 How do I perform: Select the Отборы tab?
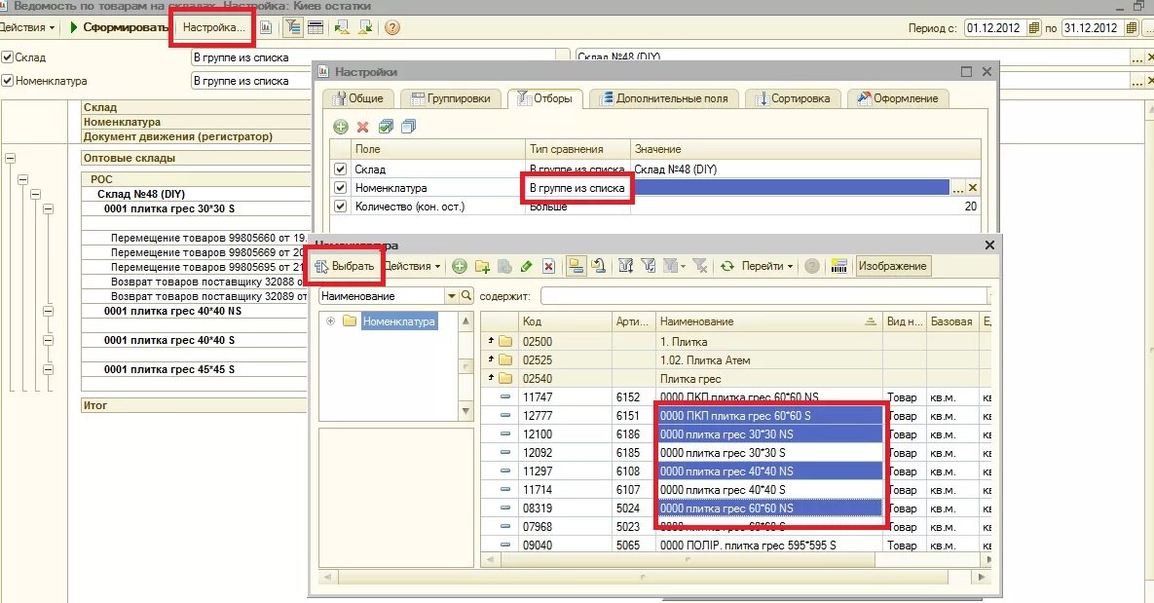pos(544,98)
